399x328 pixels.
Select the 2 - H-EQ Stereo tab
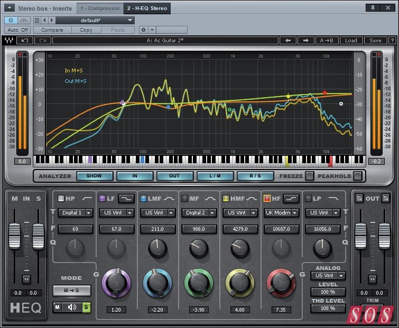[x=147, y=8]
